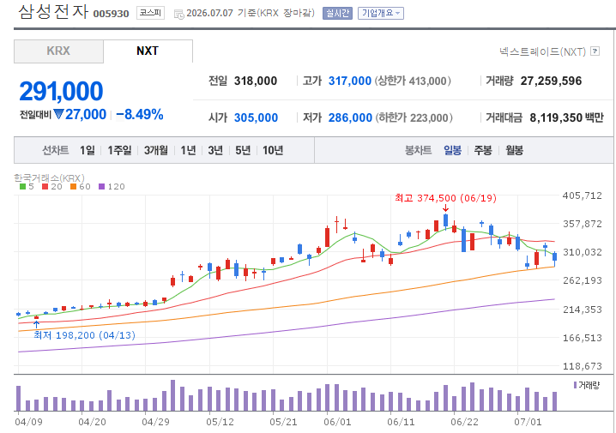The width and height of the screenshot is (616, 433).
Task: Open the 기업개요 dropdown
Action: pyautogui.click(x=381, y=14)
